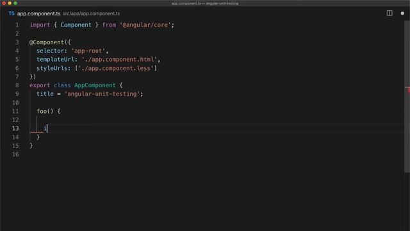Click the window title text in title bar

click(x=205, y=3)
